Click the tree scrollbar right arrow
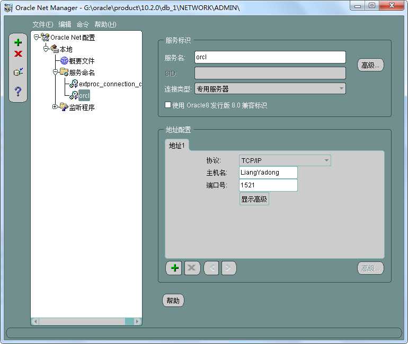Viewport: 408px width, 344px height. (137, 321)
